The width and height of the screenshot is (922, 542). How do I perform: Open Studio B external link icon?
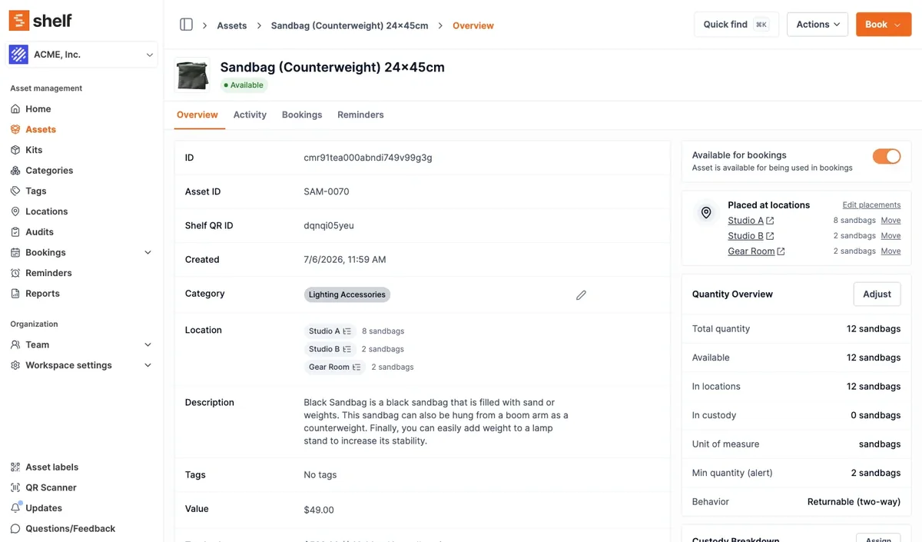tap(770, 236)
